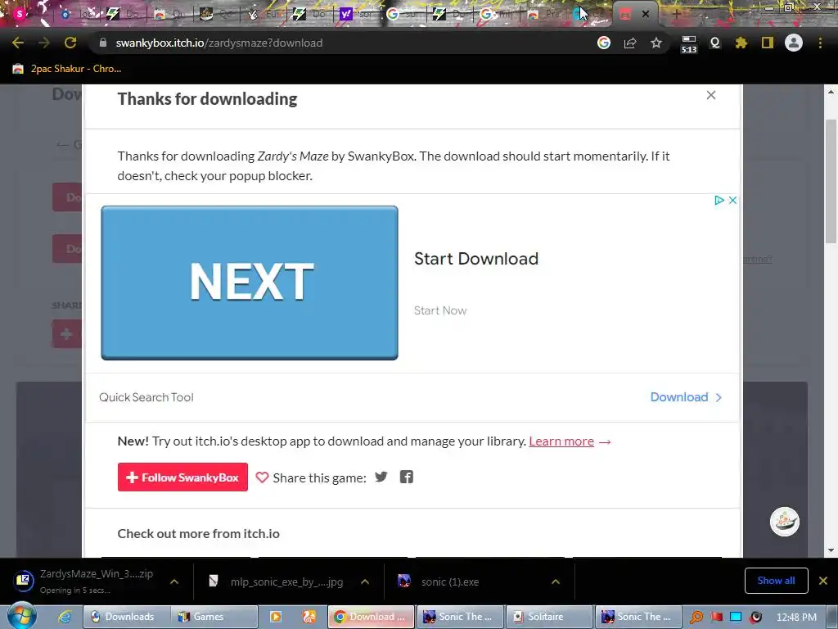Open the Chrome three-dot menu
Viewport: 838px width, 629px height.
820,43
